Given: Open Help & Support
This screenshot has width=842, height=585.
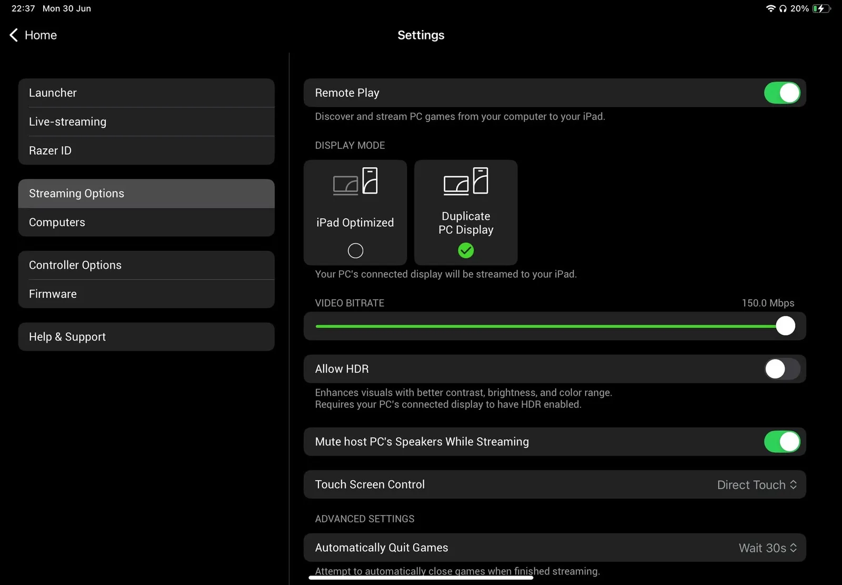Looking at the screenshot, I should coord(146,337).
